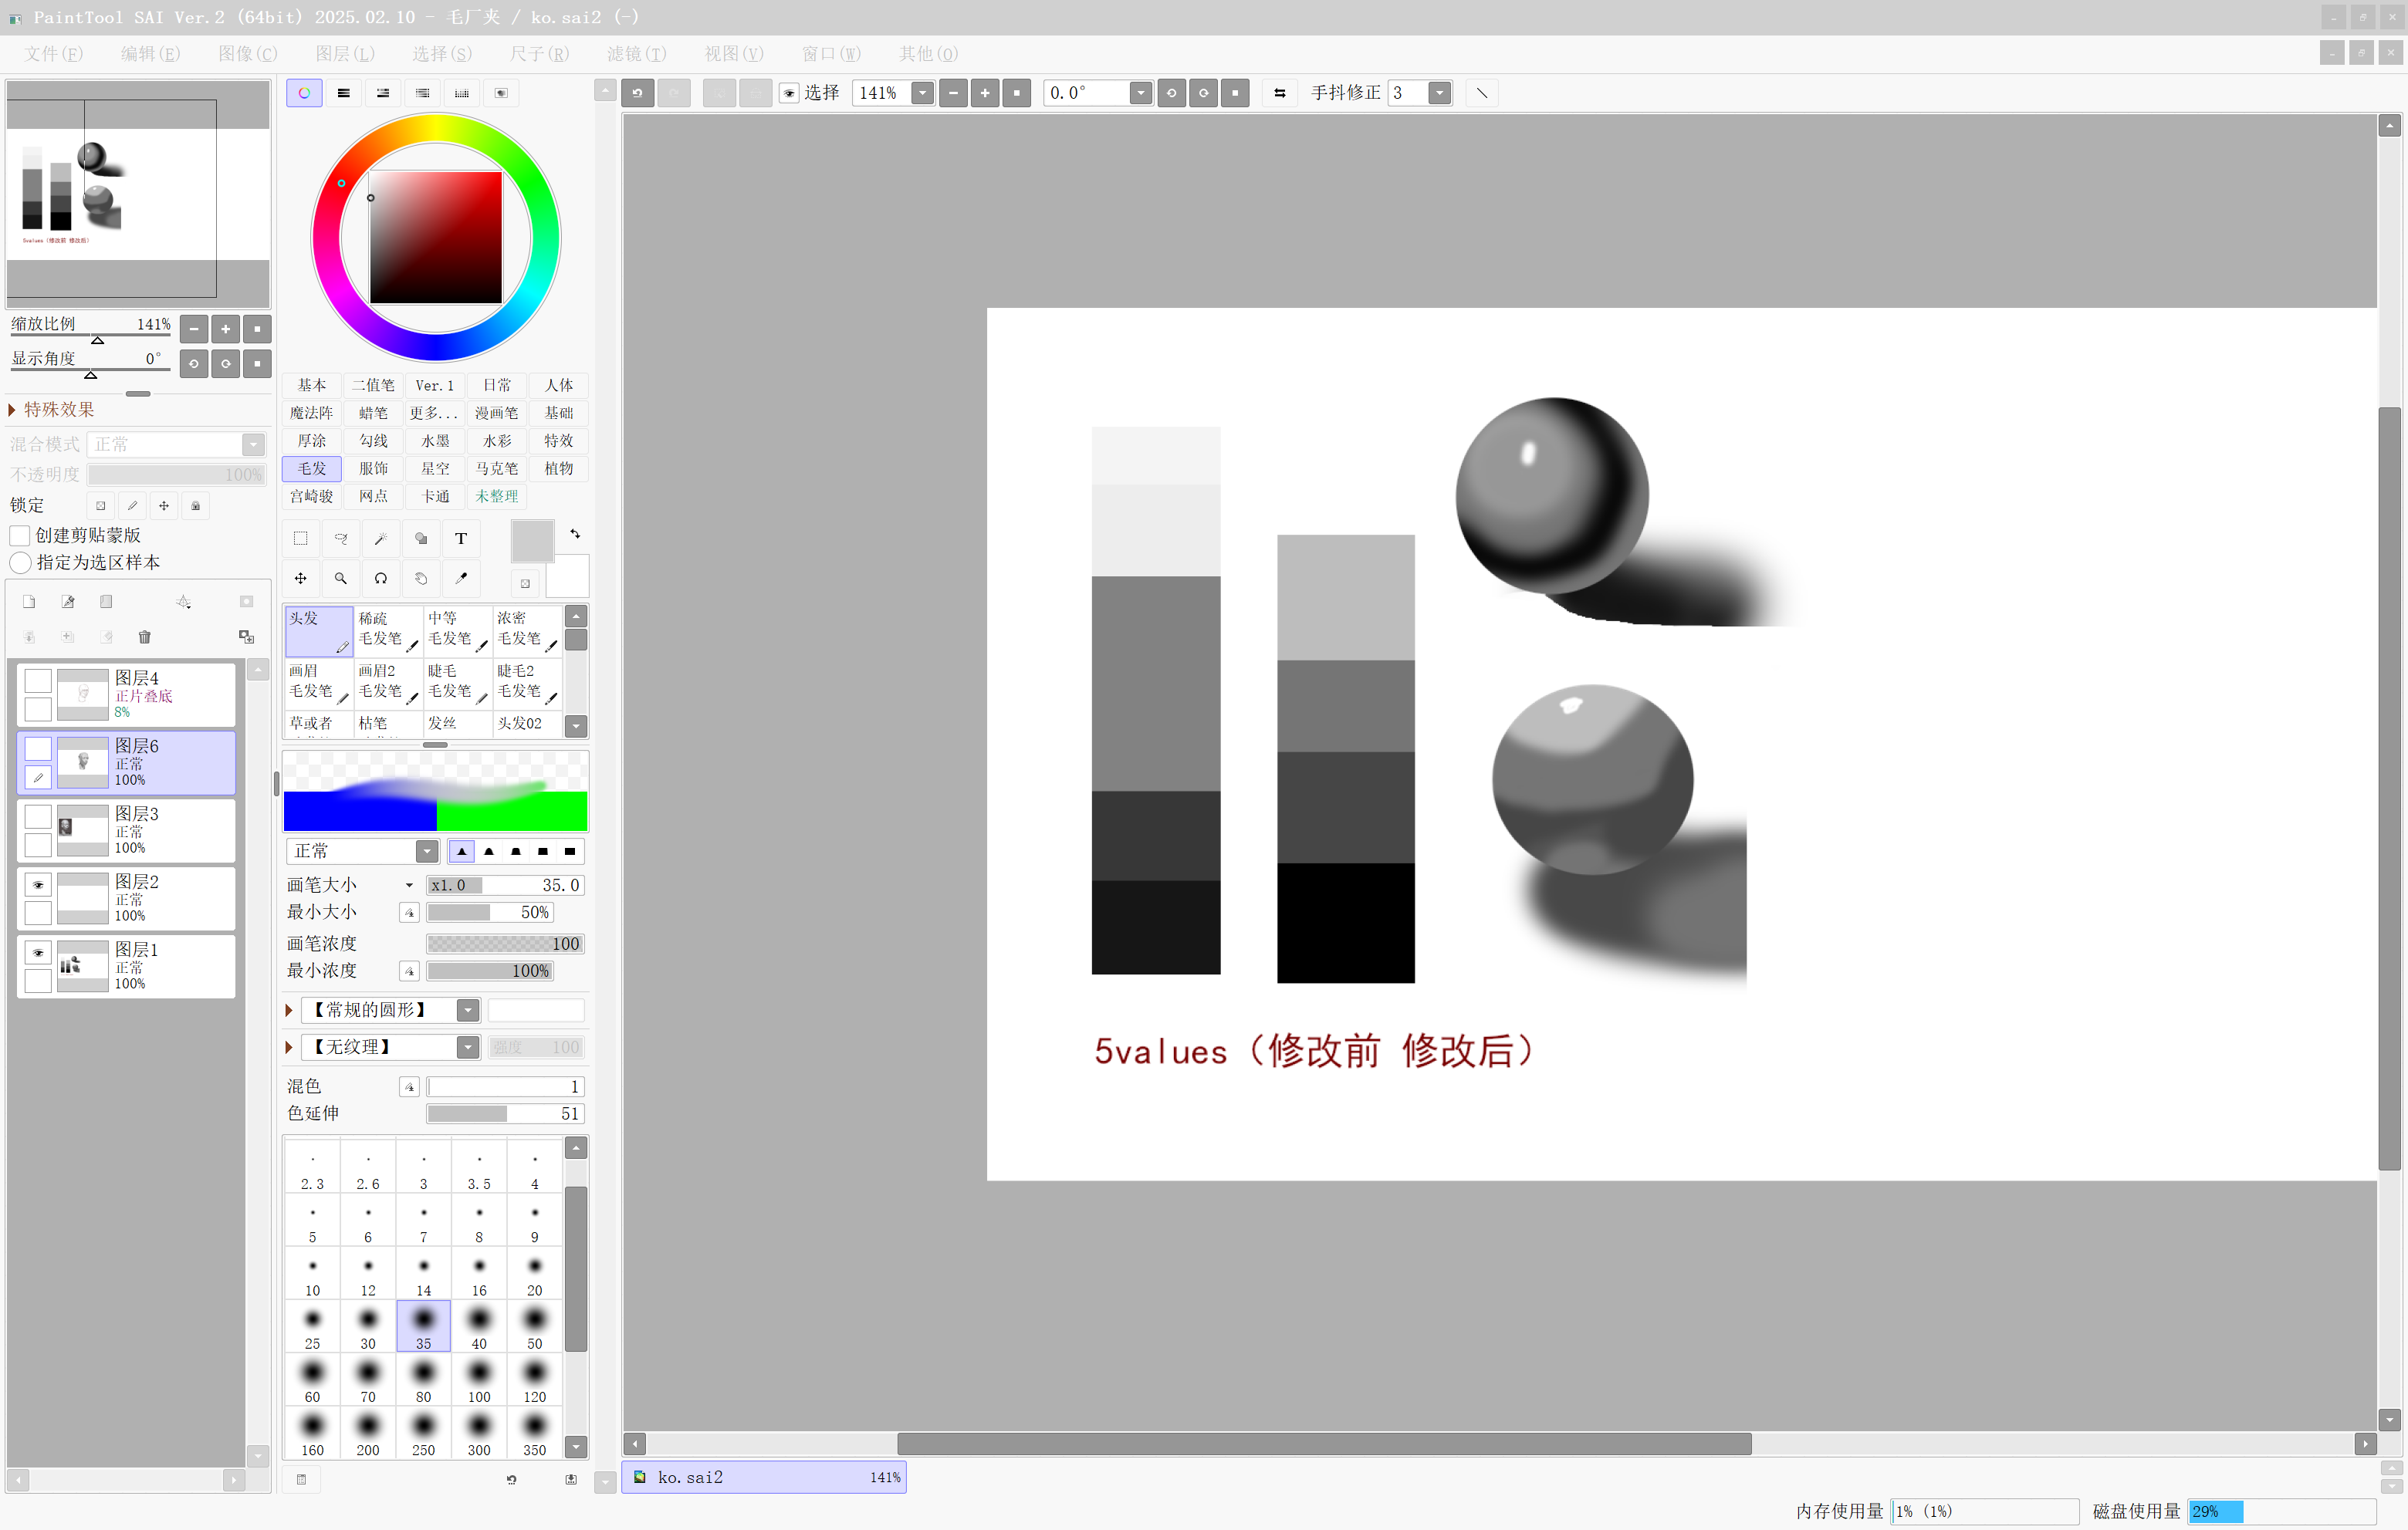Pick brush size 50 preset
This screenshot has height=1530, width=2408.
coord(535,1326)
